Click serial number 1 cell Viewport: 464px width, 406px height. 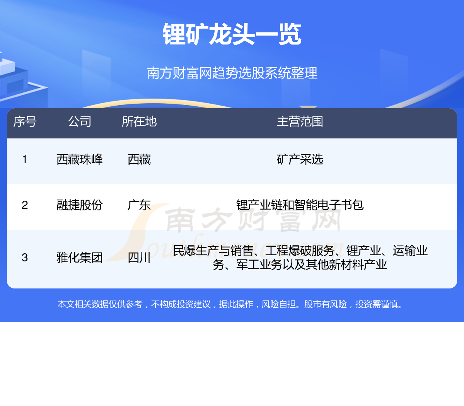pyautogui.click(x=25, y=159)
